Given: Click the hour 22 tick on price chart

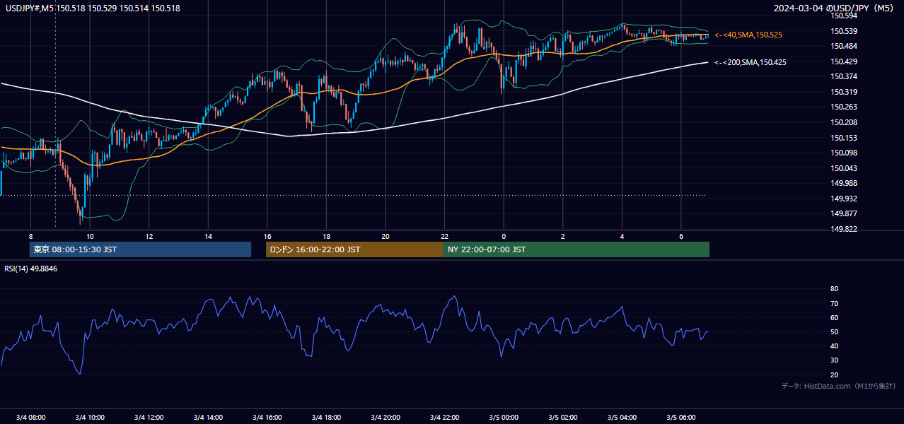Looking at the screenshot, I should pyautogui.click(x=444, y=236).
